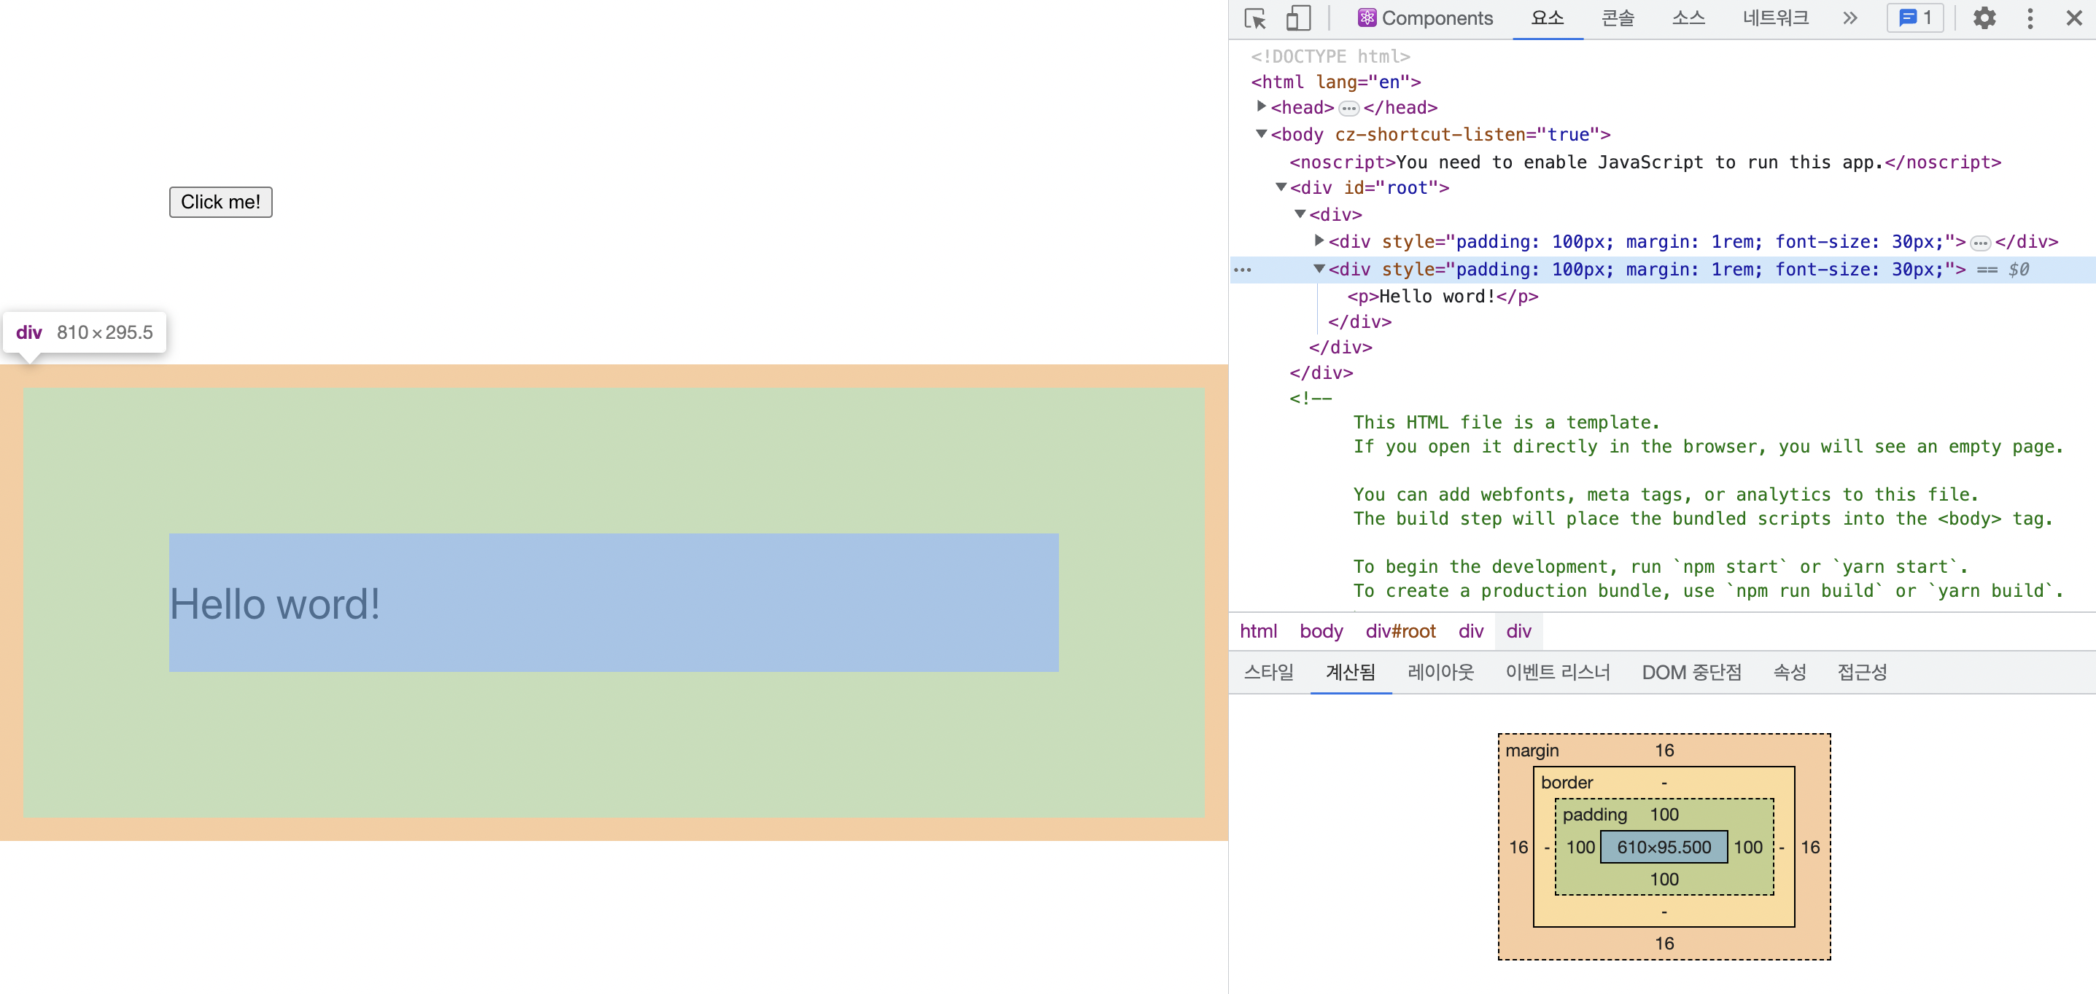Screen dimensions: 2096x994
Task: Click the bottom padding value 100
Action: (x=1664, y=879)
